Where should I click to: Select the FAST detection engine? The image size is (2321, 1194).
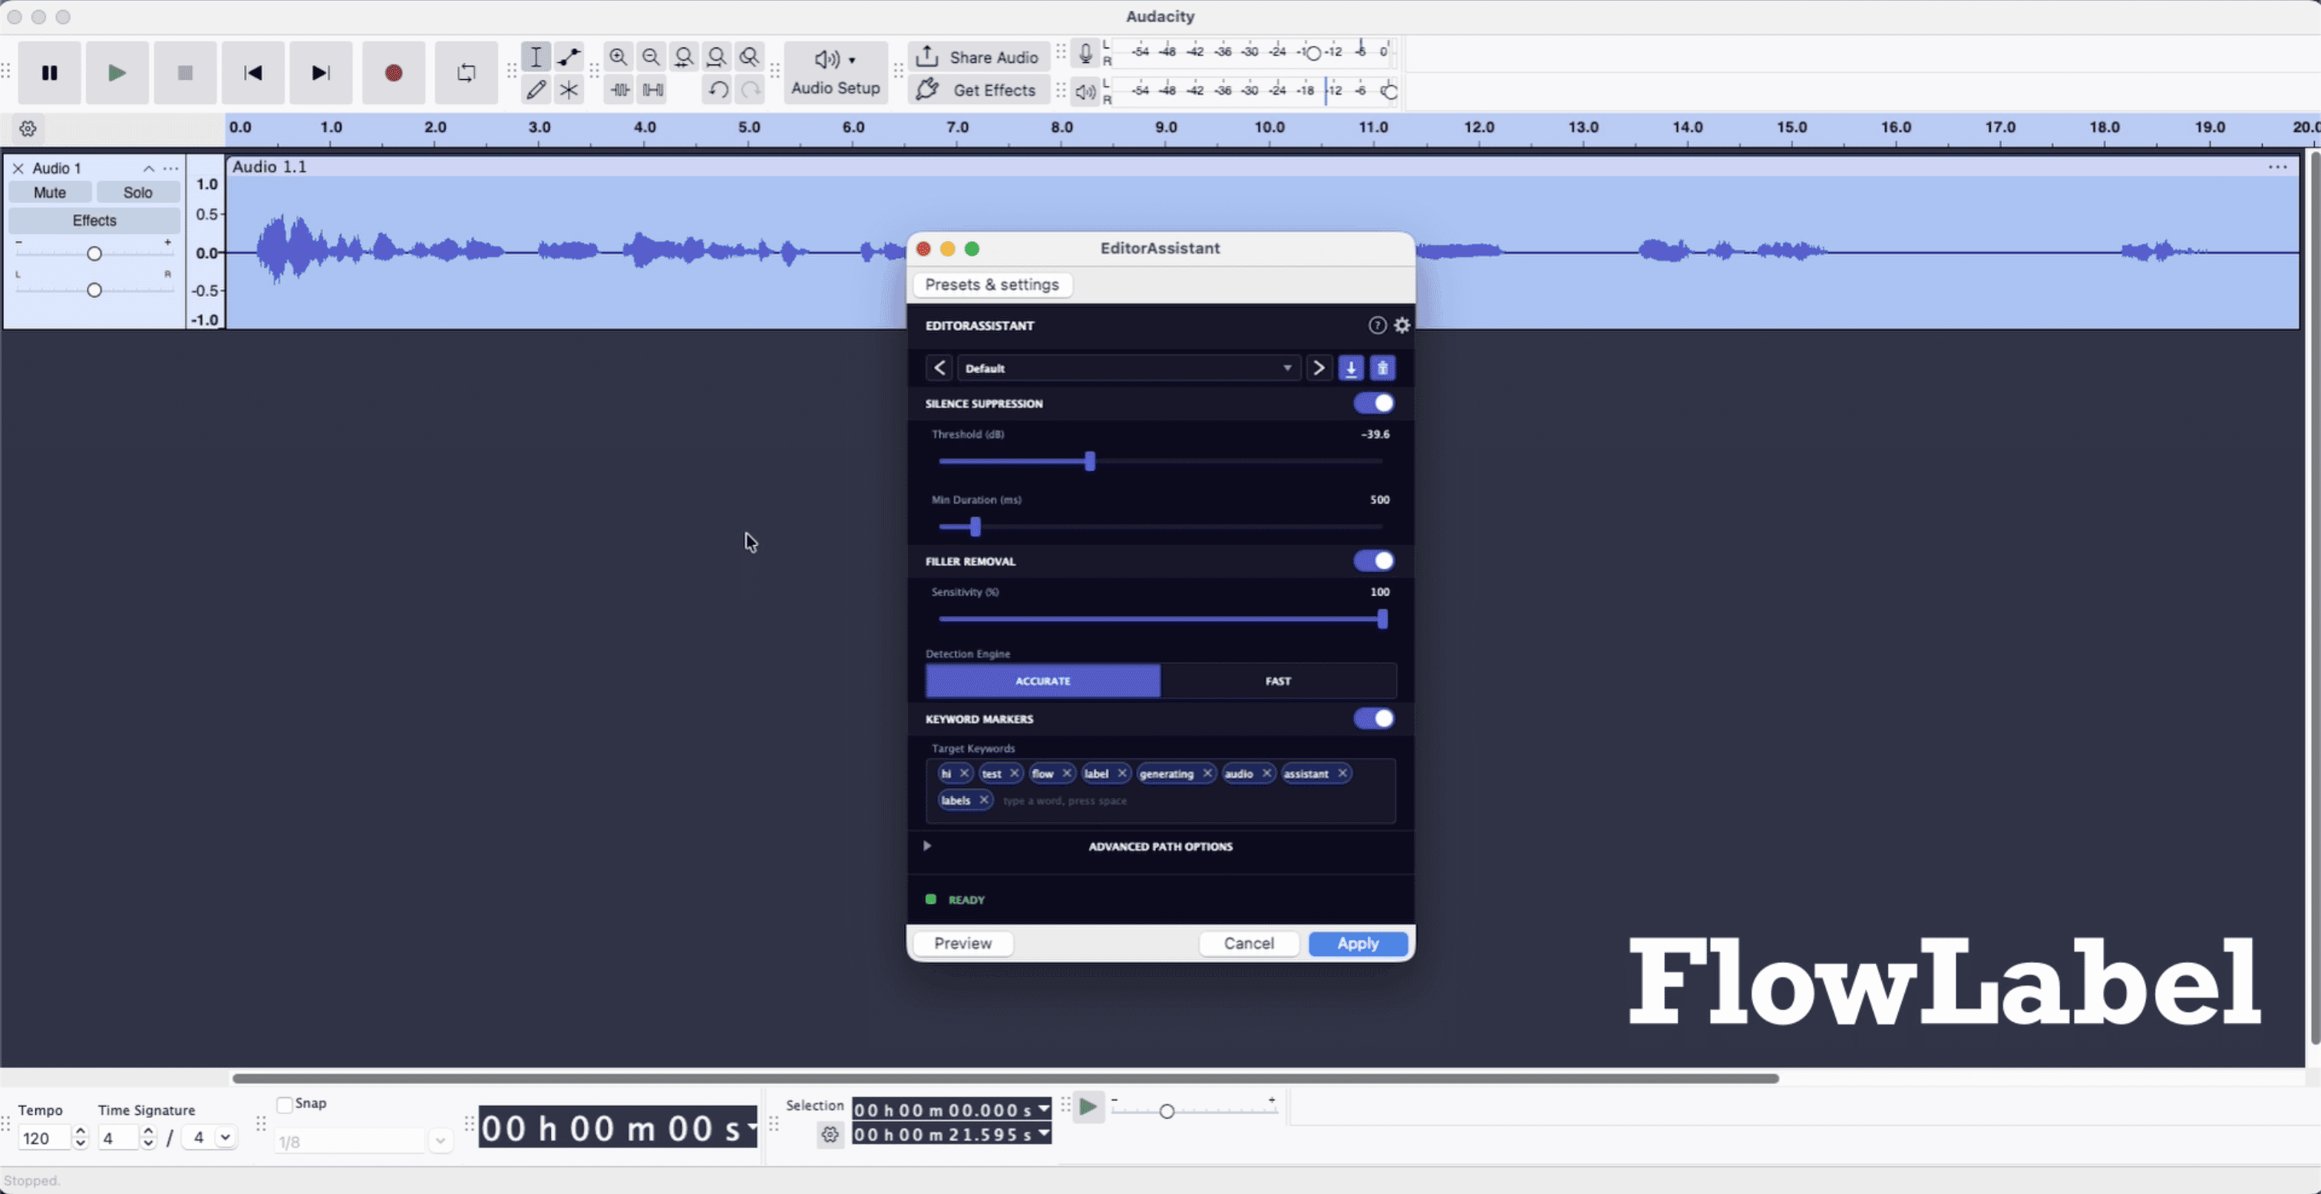tap(1278, 681)
